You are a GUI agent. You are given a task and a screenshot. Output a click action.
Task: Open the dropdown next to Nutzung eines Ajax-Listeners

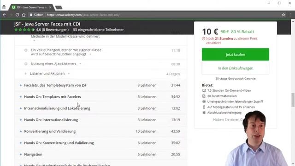pyautogui.click(x=80, y=64)
